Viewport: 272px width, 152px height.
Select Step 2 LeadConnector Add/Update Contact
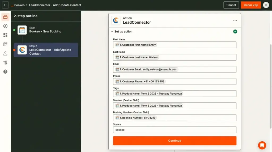click(46, 50)
